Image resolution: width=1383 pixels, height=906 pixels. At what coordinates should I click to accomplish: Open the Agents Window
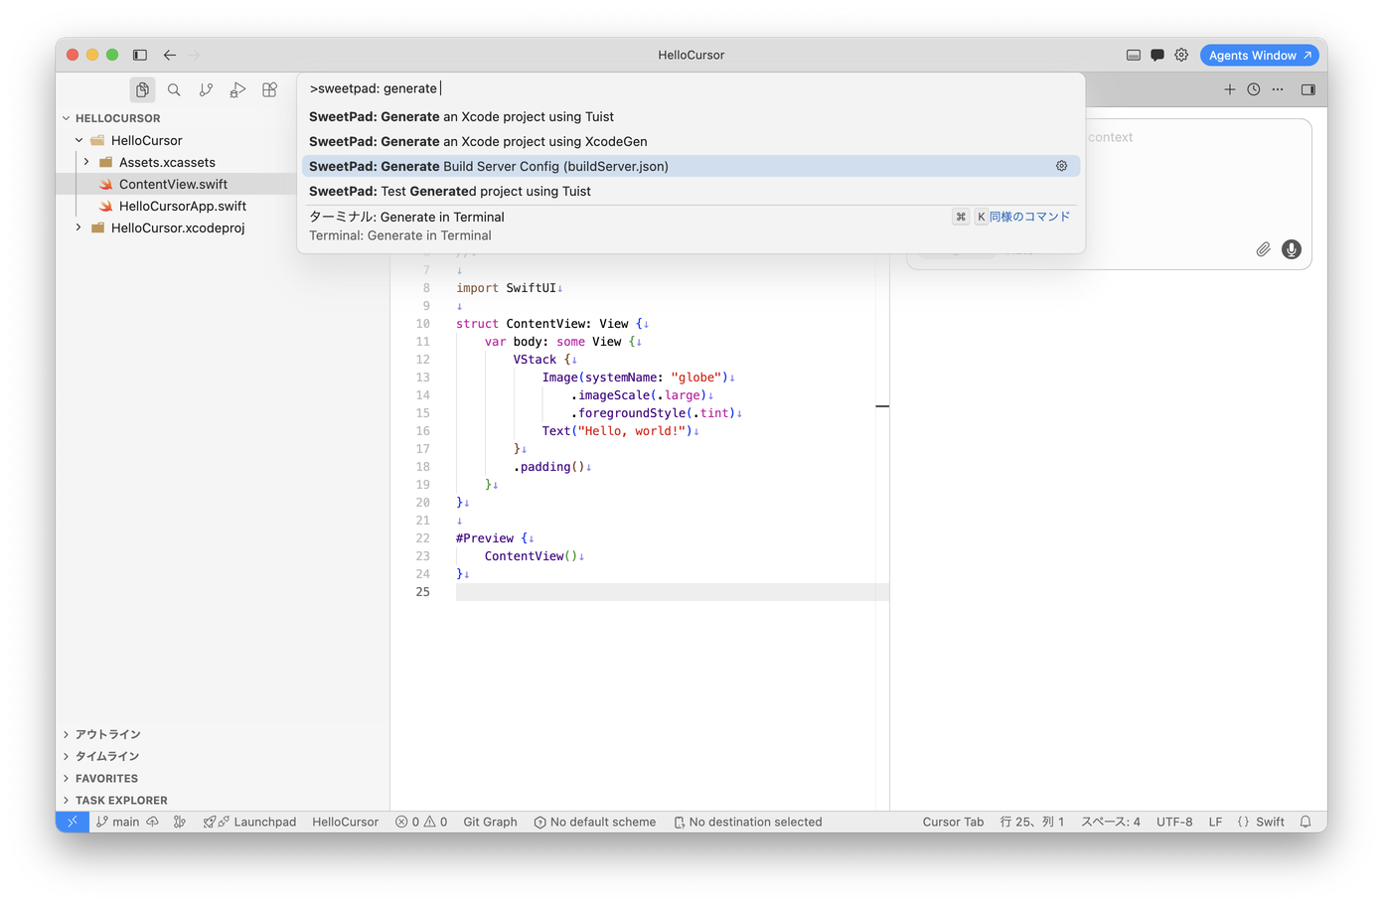[1260, 56]
